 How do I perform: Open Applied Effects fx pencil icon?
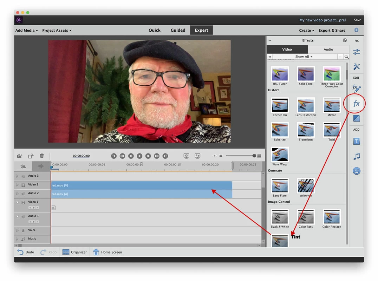coord(356,88)
